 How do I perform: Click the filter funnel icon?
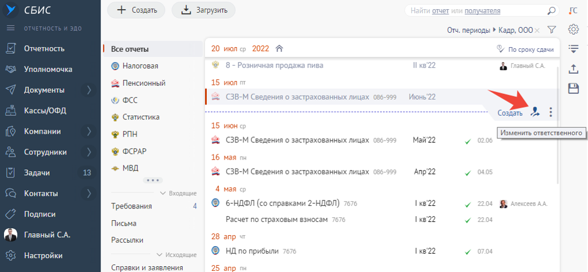coord(551,30)
